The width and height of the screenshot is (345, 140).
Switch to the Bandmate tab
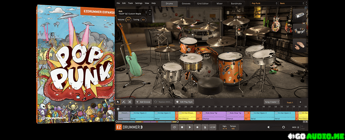(x=236, y=4)
